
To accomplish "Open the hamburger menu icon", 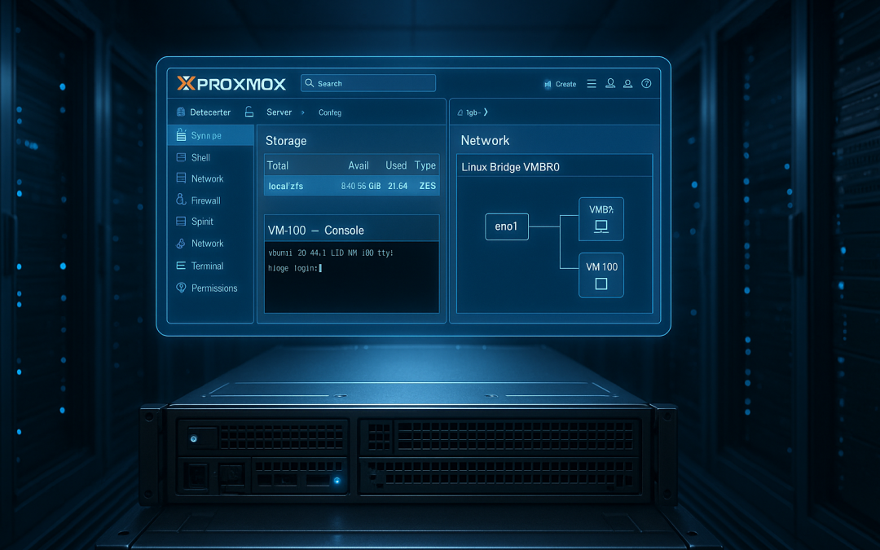I will pos(592,84).
